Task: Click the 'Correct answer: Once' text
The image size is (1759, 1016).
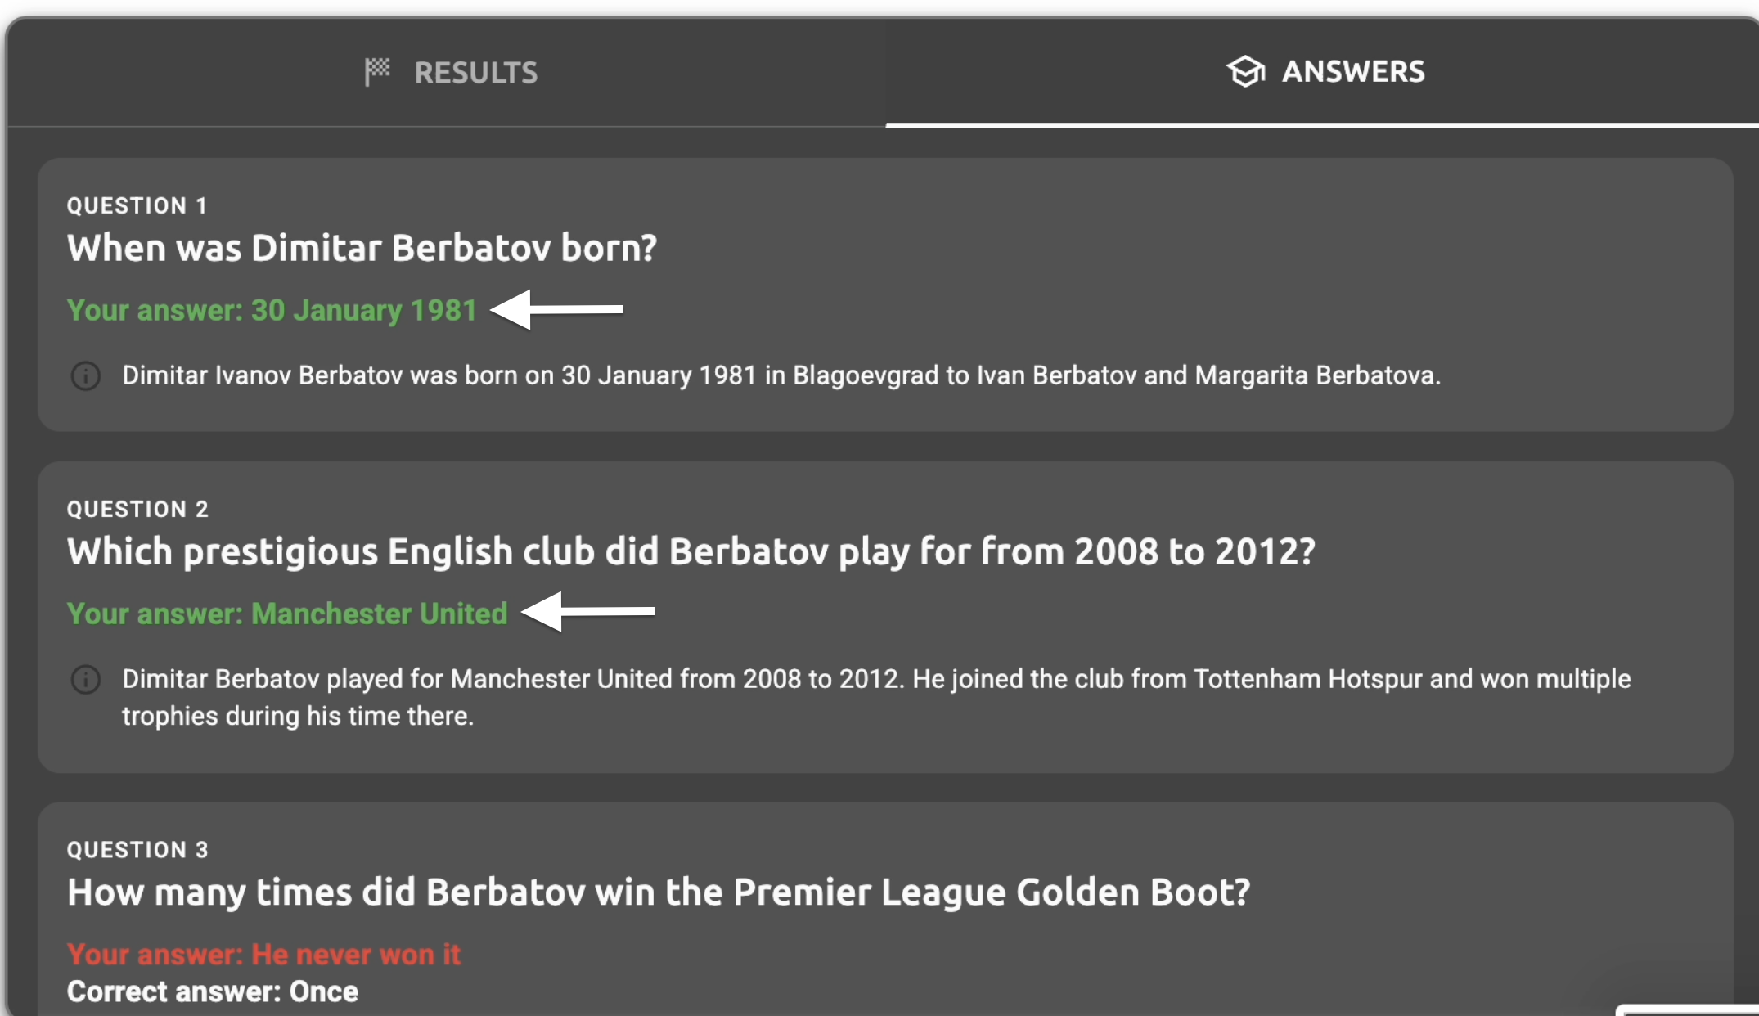Action: click(x=213, y=992)
